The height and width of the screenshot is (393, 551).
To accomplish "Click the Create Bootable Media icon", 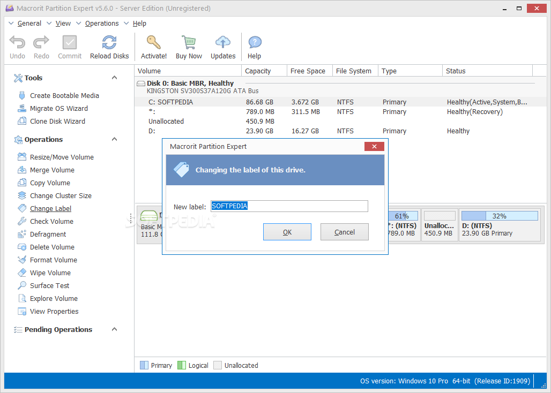I will (22, 95).
